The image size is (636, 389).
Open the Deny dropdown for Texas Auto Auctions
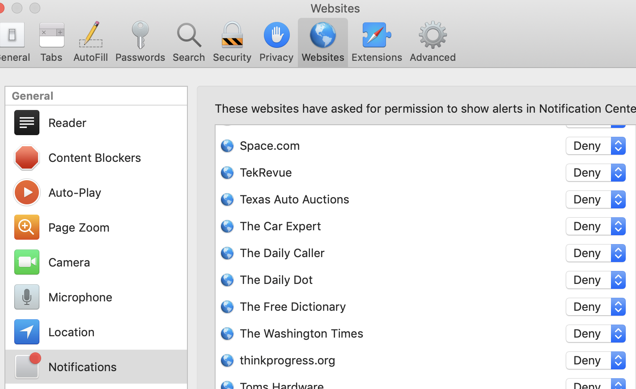596,199
